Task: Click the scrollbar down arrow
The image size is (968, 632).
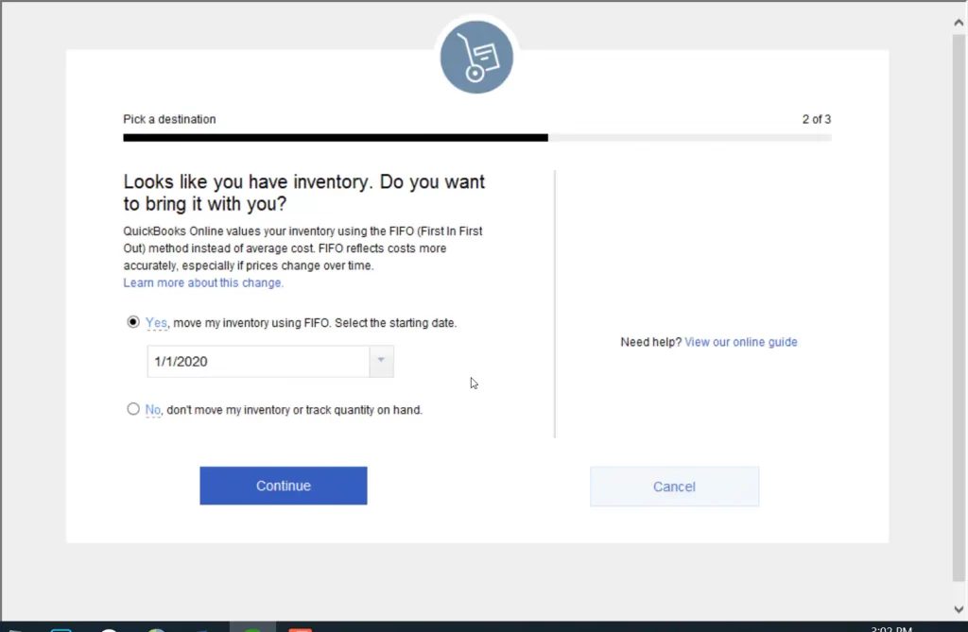Action: coord(959,609)
